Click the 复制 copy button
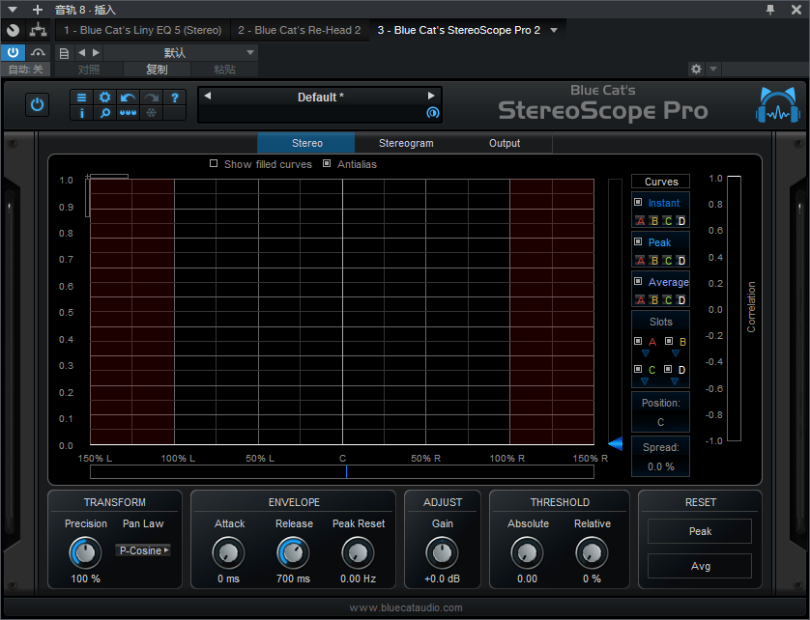Viewport: 810px width, 620px height. coord(157,70)
